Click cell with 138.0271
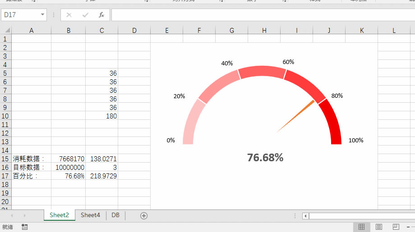 pyautogui.click(x=102, y=159)
